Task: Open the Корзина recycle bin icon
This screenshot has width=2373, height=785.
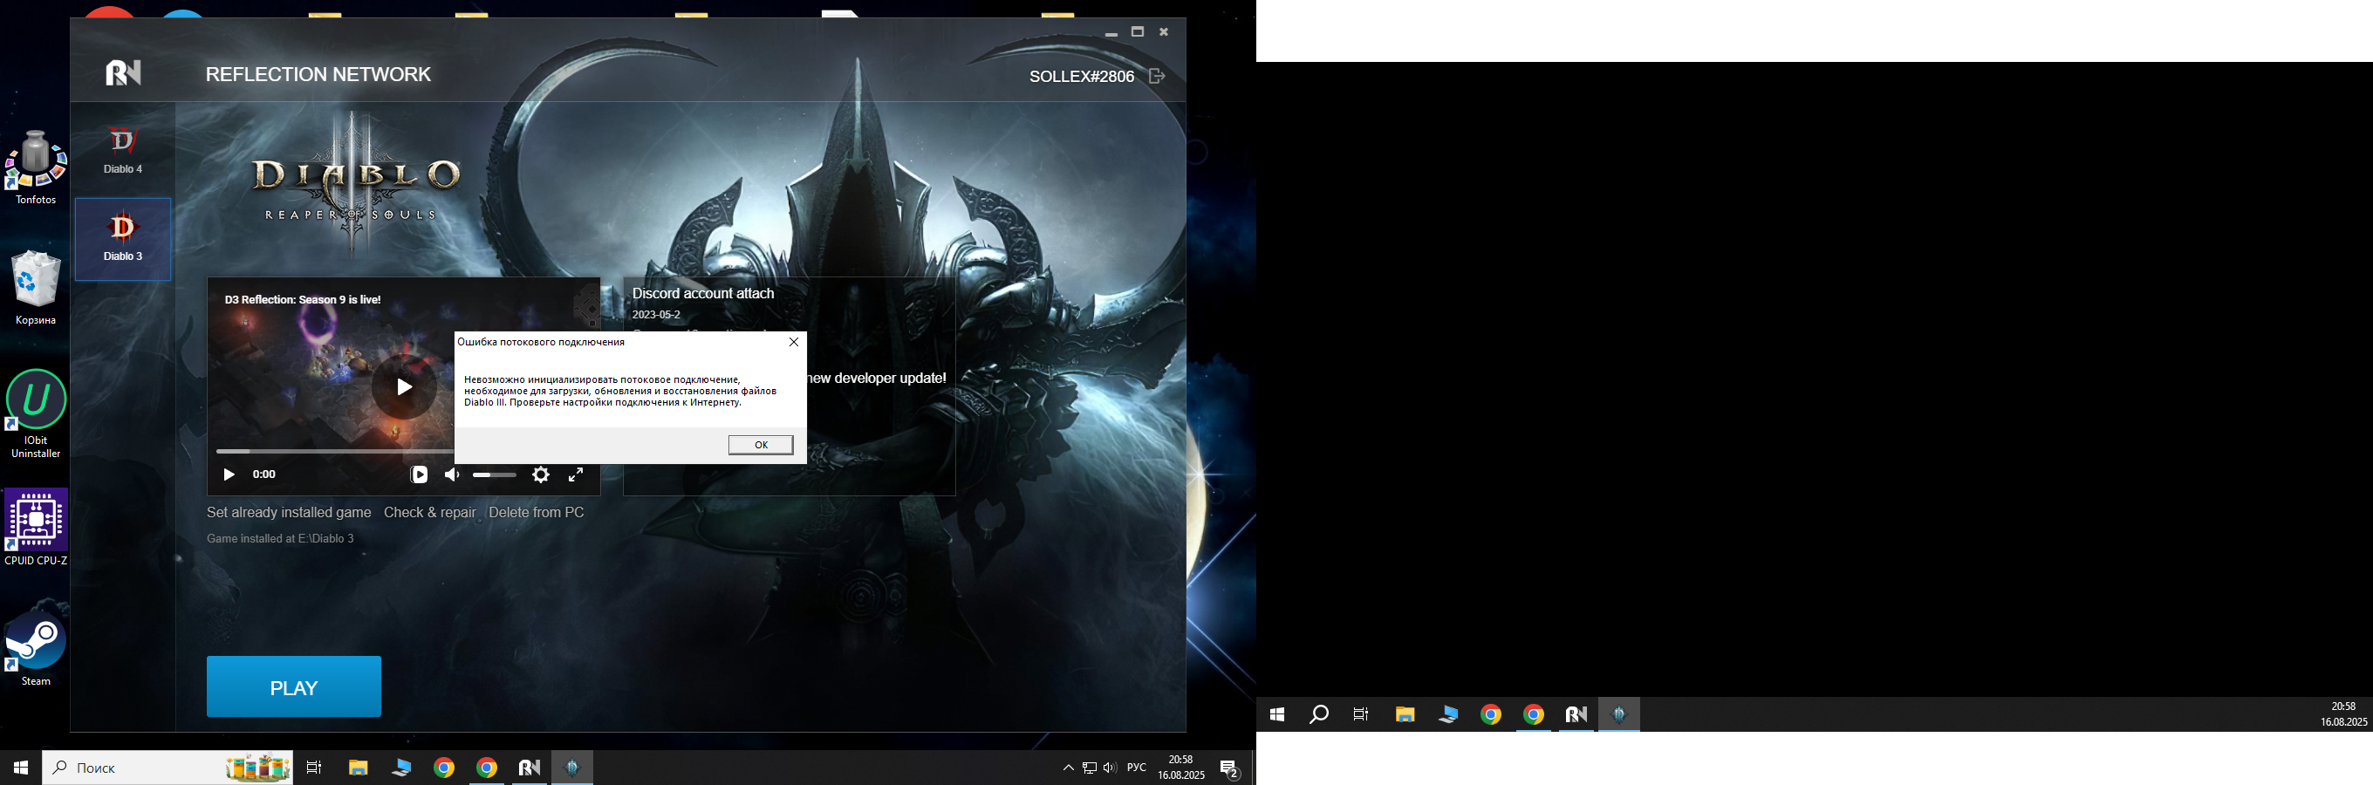Action: pos(36,289)
